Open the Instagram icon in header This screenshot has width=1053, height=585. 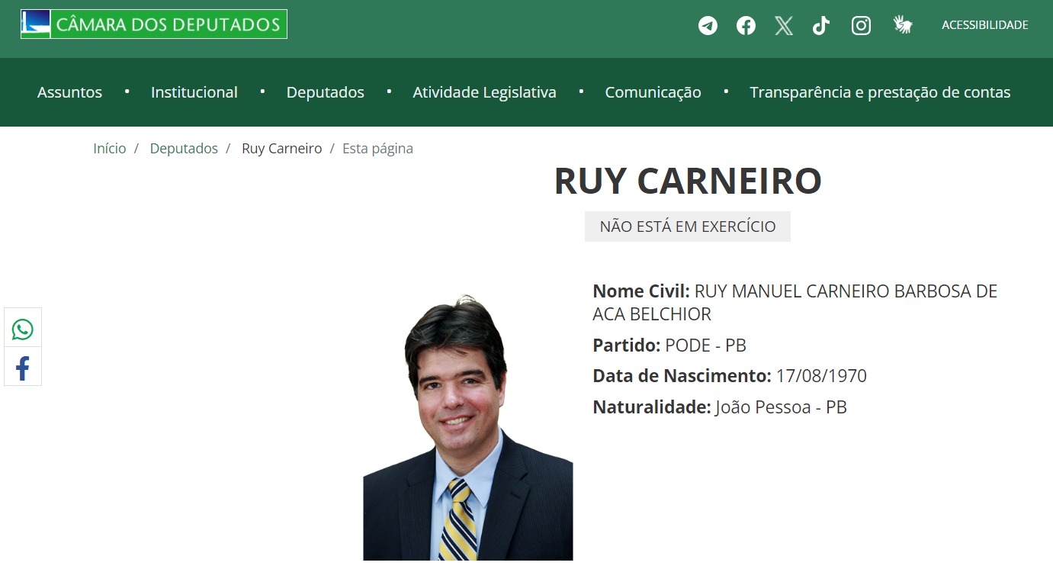pyautogui.click(x=861, y=26)
